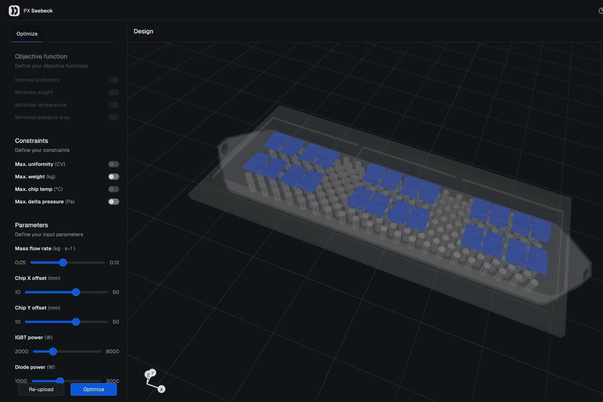603x402 pixels.
Task: Toggle Minimise weight objective
Action: coord(114,92)
